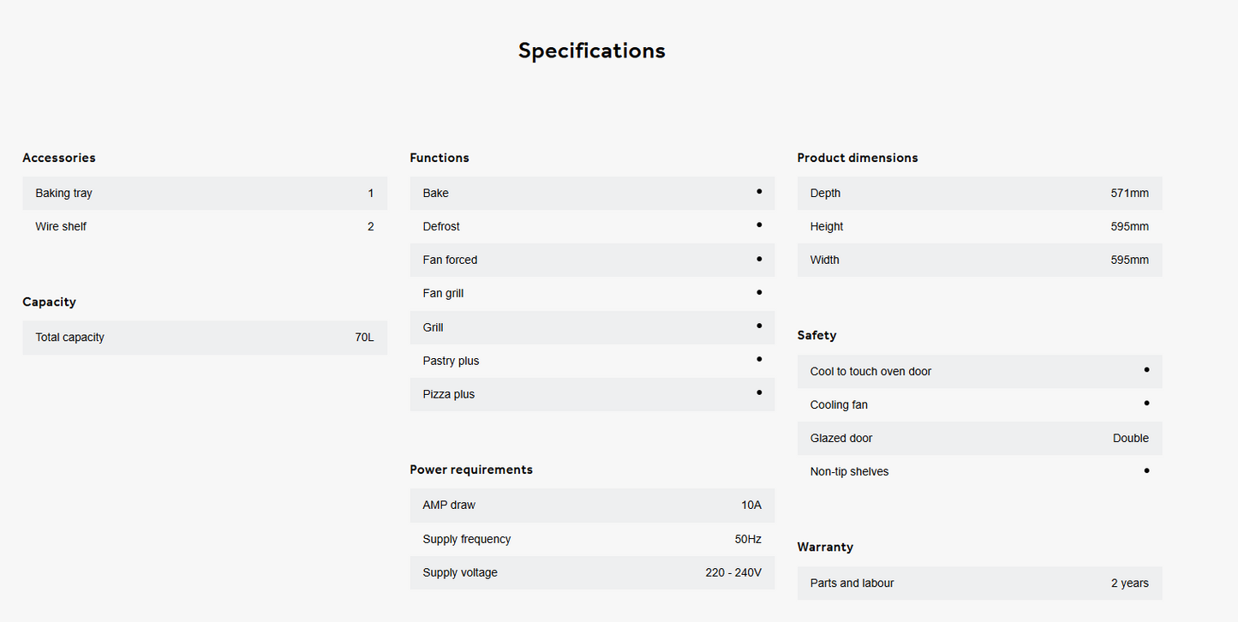Screen dimensions: 1238x622
Task: Click the Fan grill bullet dot
Action: coord(759,292)
